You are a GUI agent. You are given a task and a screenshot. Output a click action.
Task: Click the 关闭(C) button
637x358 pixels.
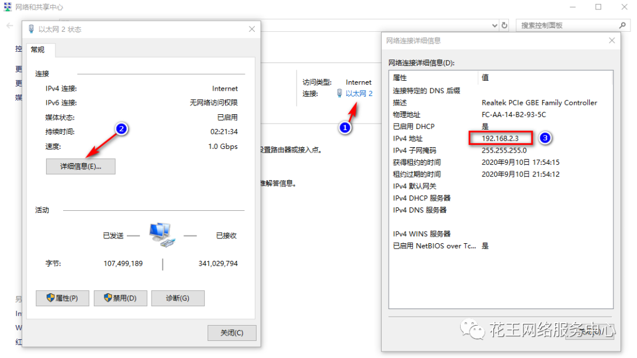(x=232, y=333)
